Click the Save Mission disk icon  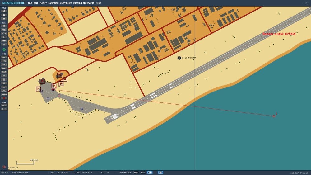tap(4, 19)
